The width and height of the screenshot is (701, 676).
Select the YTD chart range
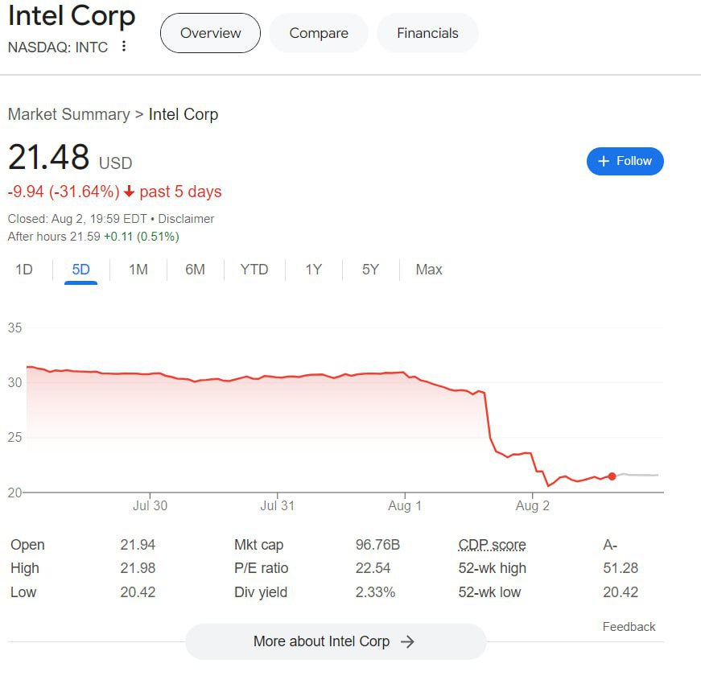click(254, 270)
